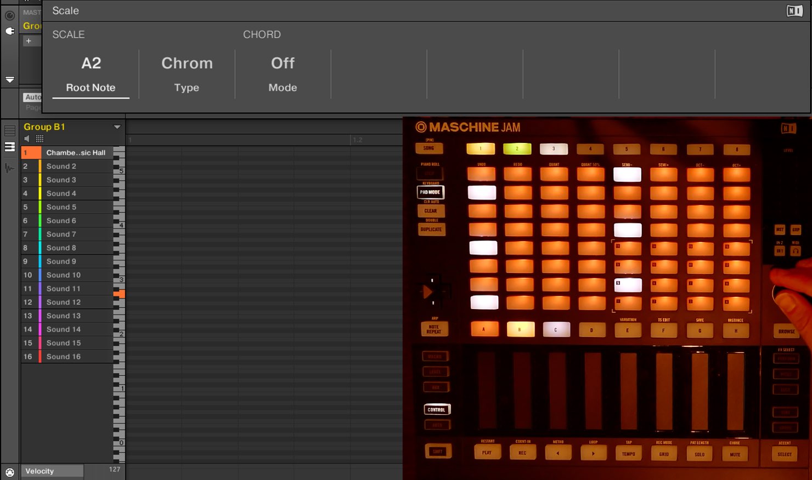Click the speaker audition icon under Group B1
Image resolution: width=812 pixels, height=480 pixels.
coord(27,139)
